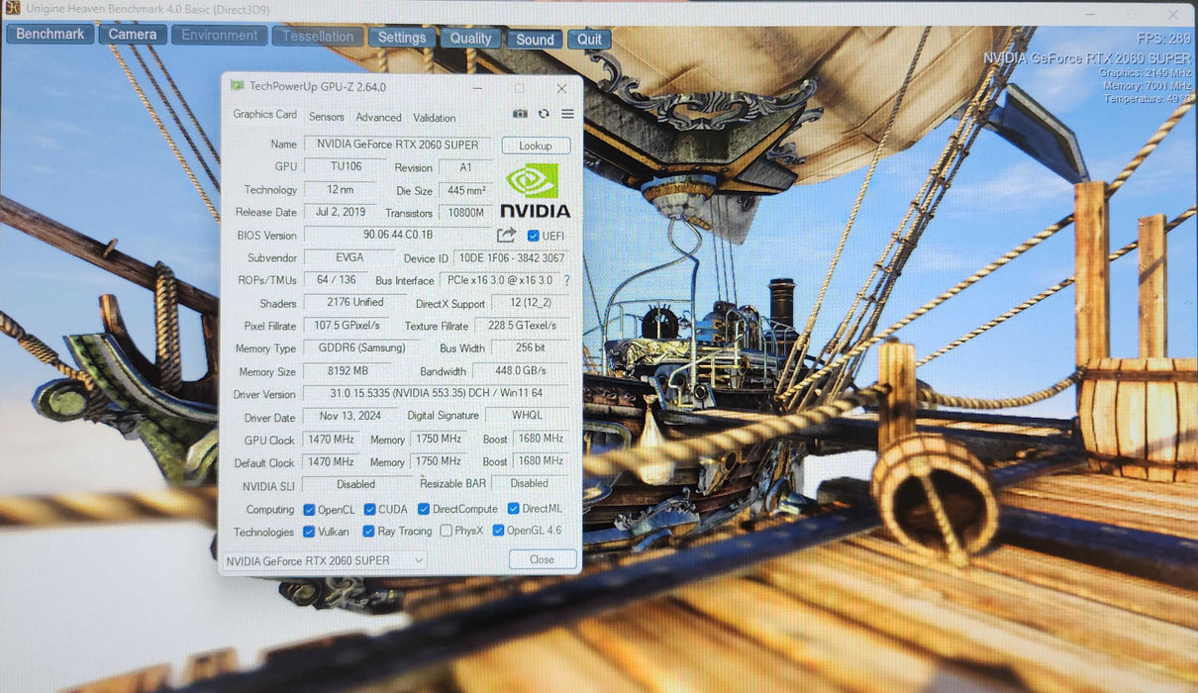This screenshot has width=1198, height=693.
Task: Toggle the Ray Tracing checkbox
Action: (368, 531)
